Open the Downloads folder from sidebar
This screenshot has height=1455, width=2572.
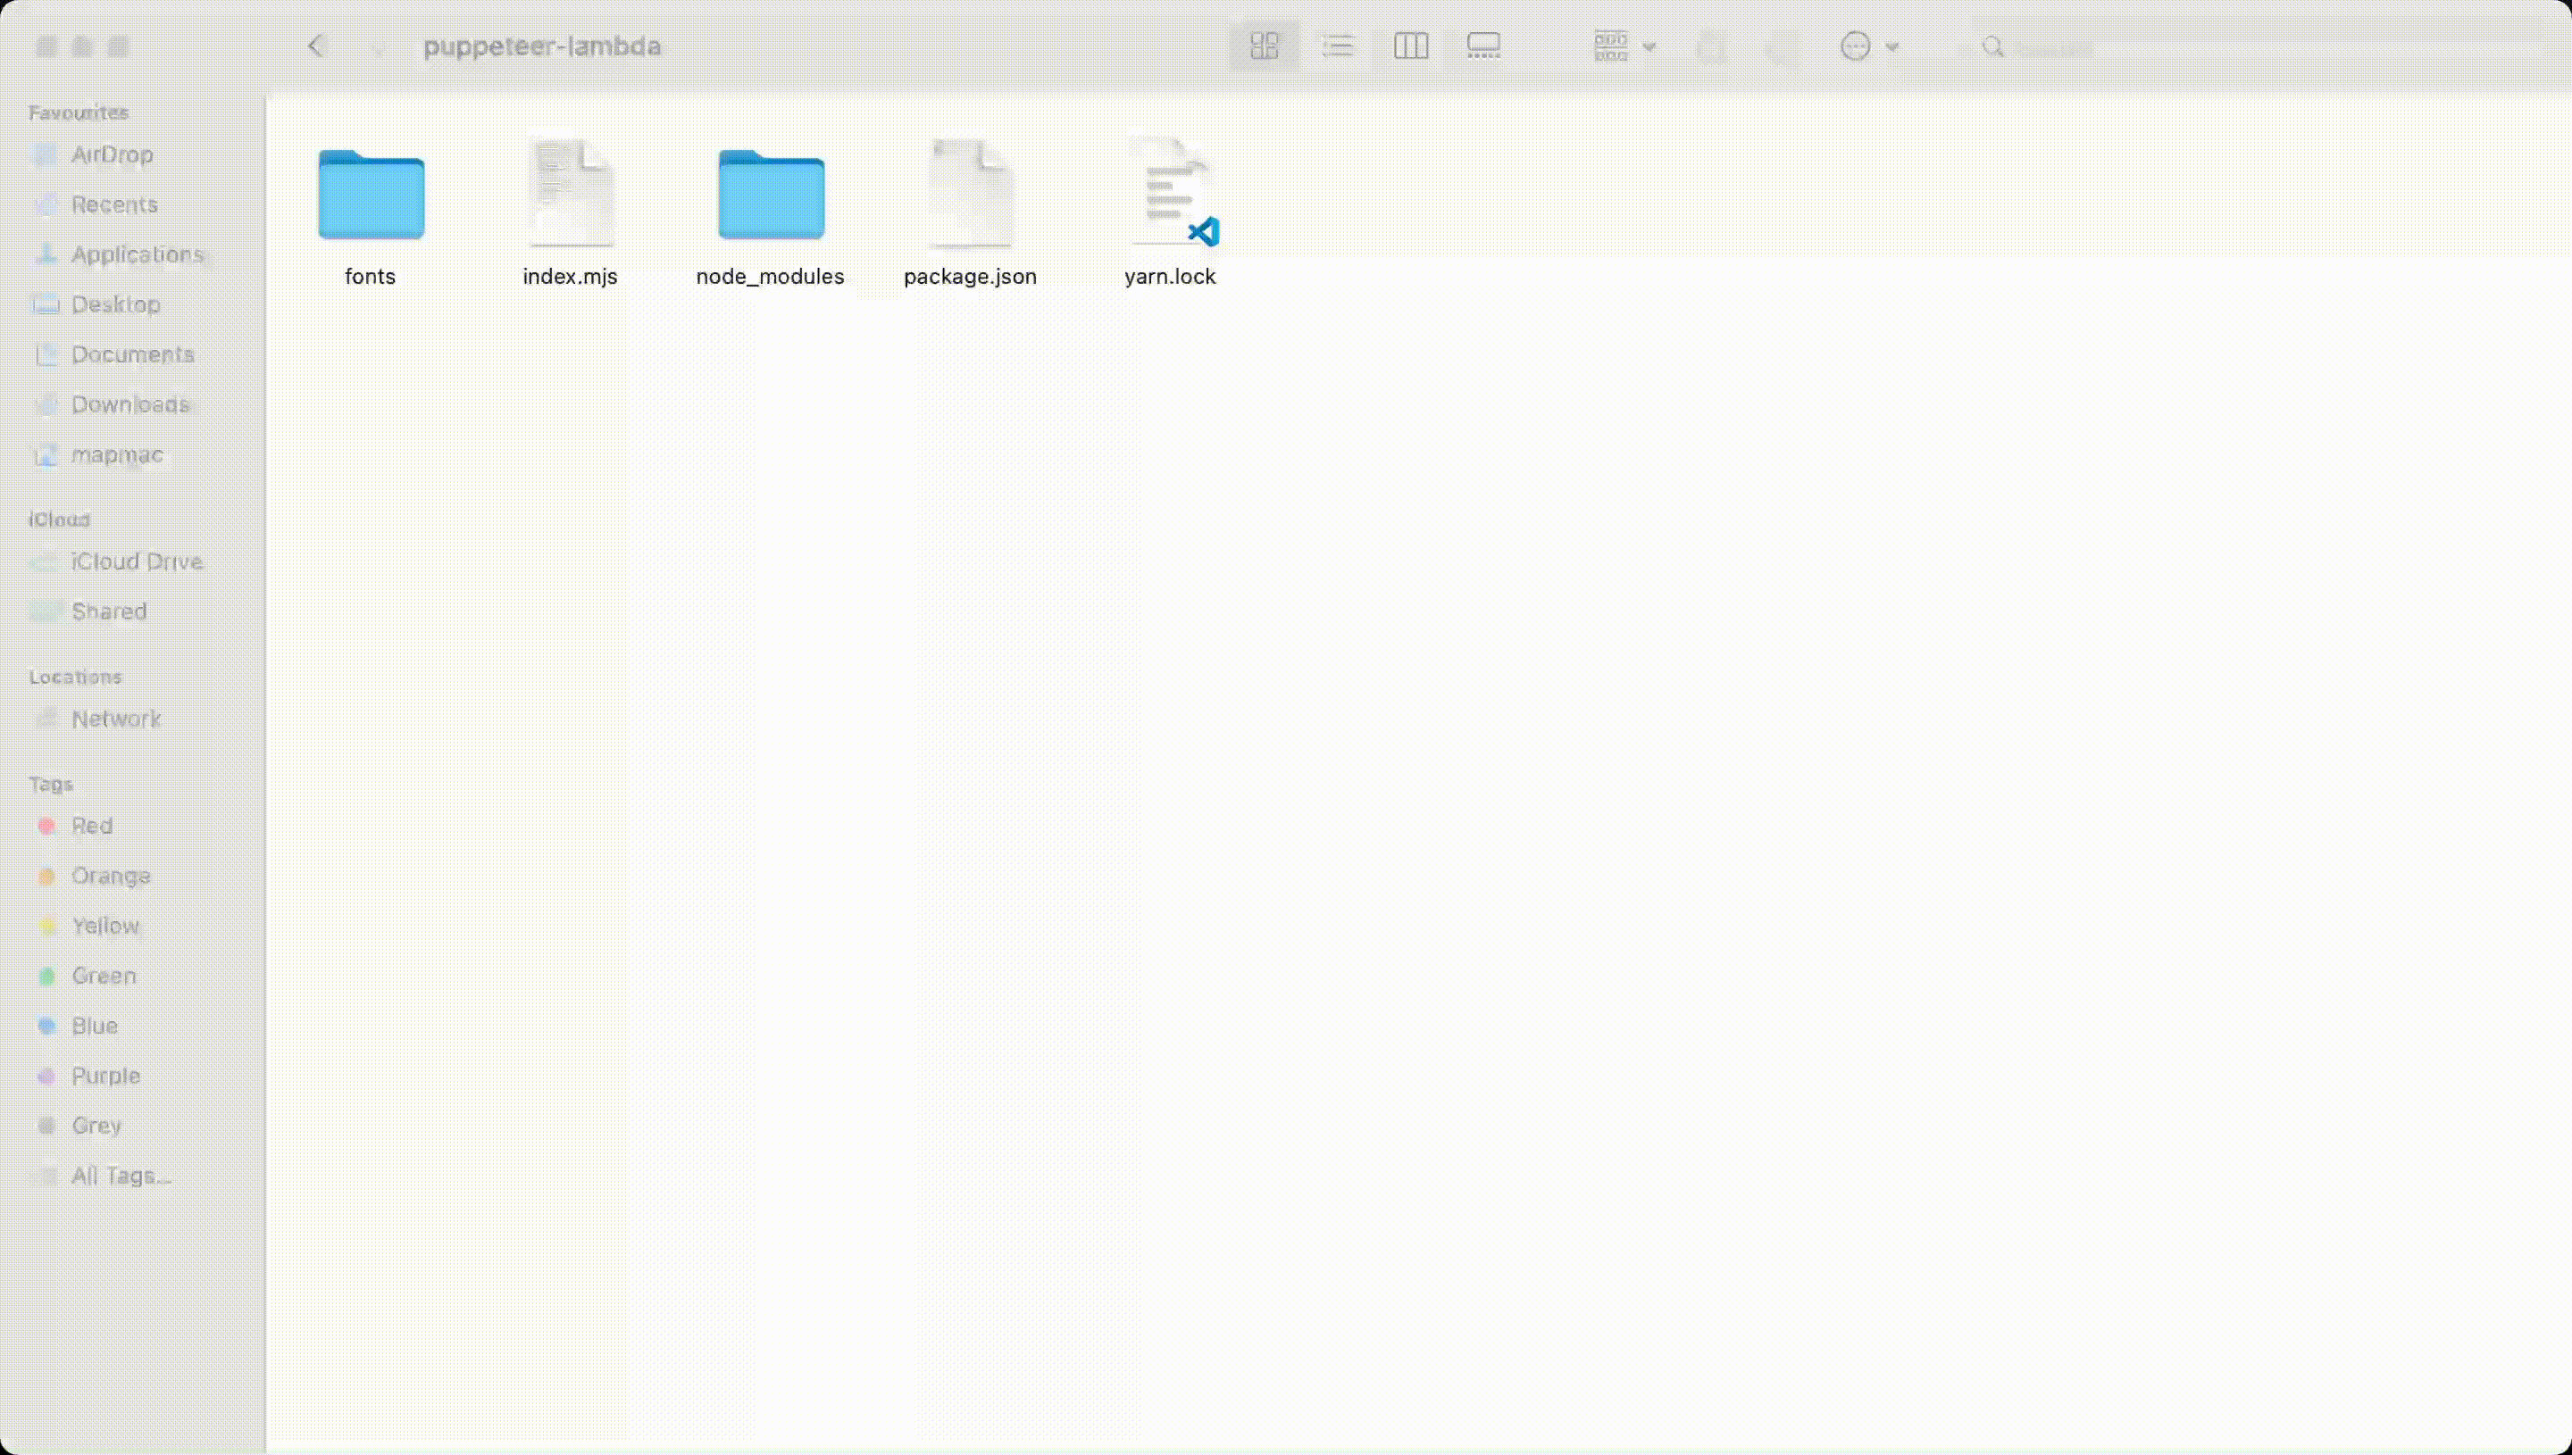[x=130, y=404]
